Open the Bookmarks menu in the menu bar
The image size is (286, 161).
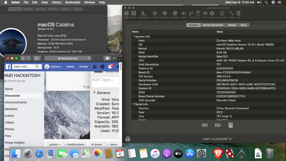73,2
